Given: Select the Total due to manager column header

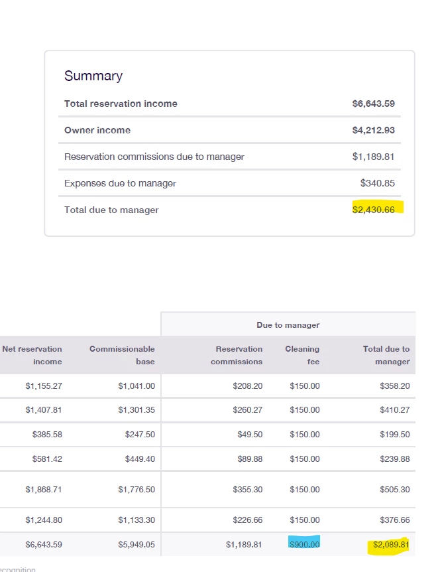Looking at the screenshot, I should 386,355.
